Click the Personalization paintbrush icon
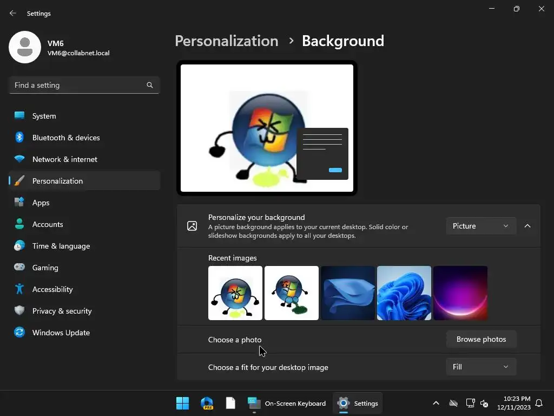This screenshot has height=416, width=554. coord(19,181)
